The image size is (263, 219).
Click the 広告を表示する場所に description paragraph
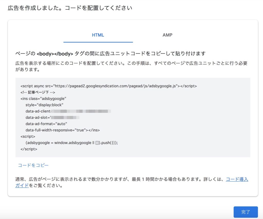pos(131,66)
